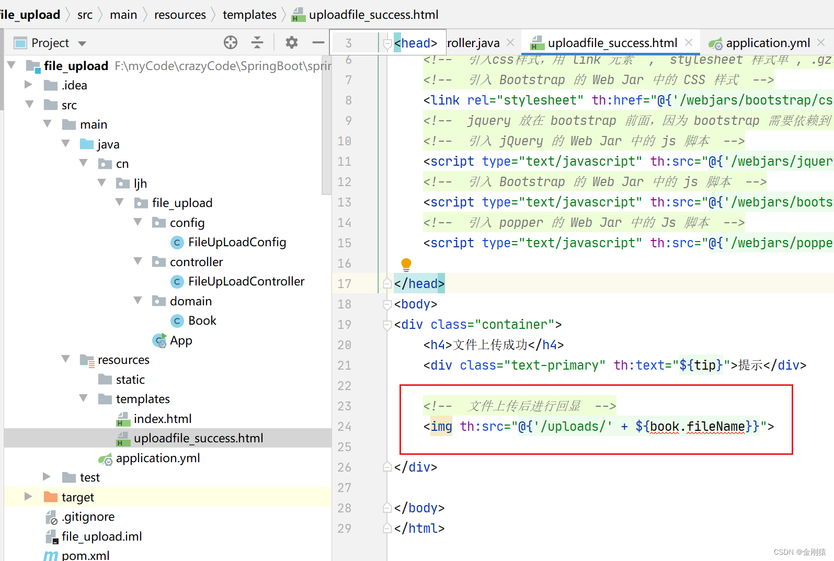Fold the body tag at line 18

pyautogui.click(x=387, y=304)
